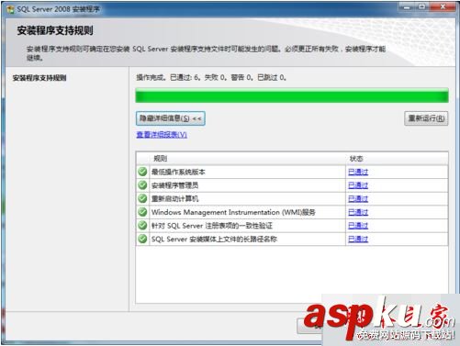Open the 查看详细报表(V) link
The width and height of the screenshot is (460, 346).
[x=162, y=135]
